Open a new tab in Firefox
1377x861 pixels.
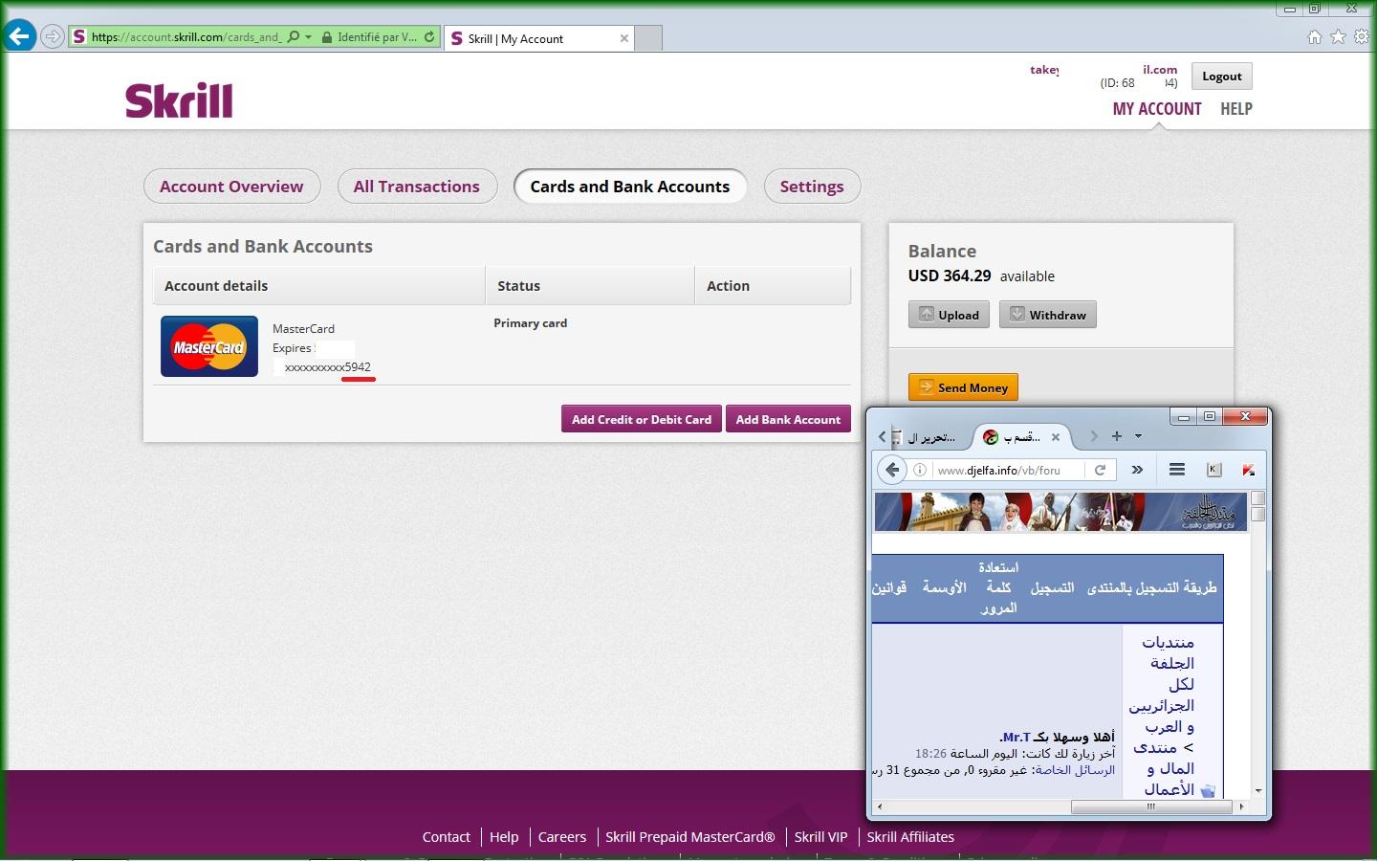pos(1116,436)
